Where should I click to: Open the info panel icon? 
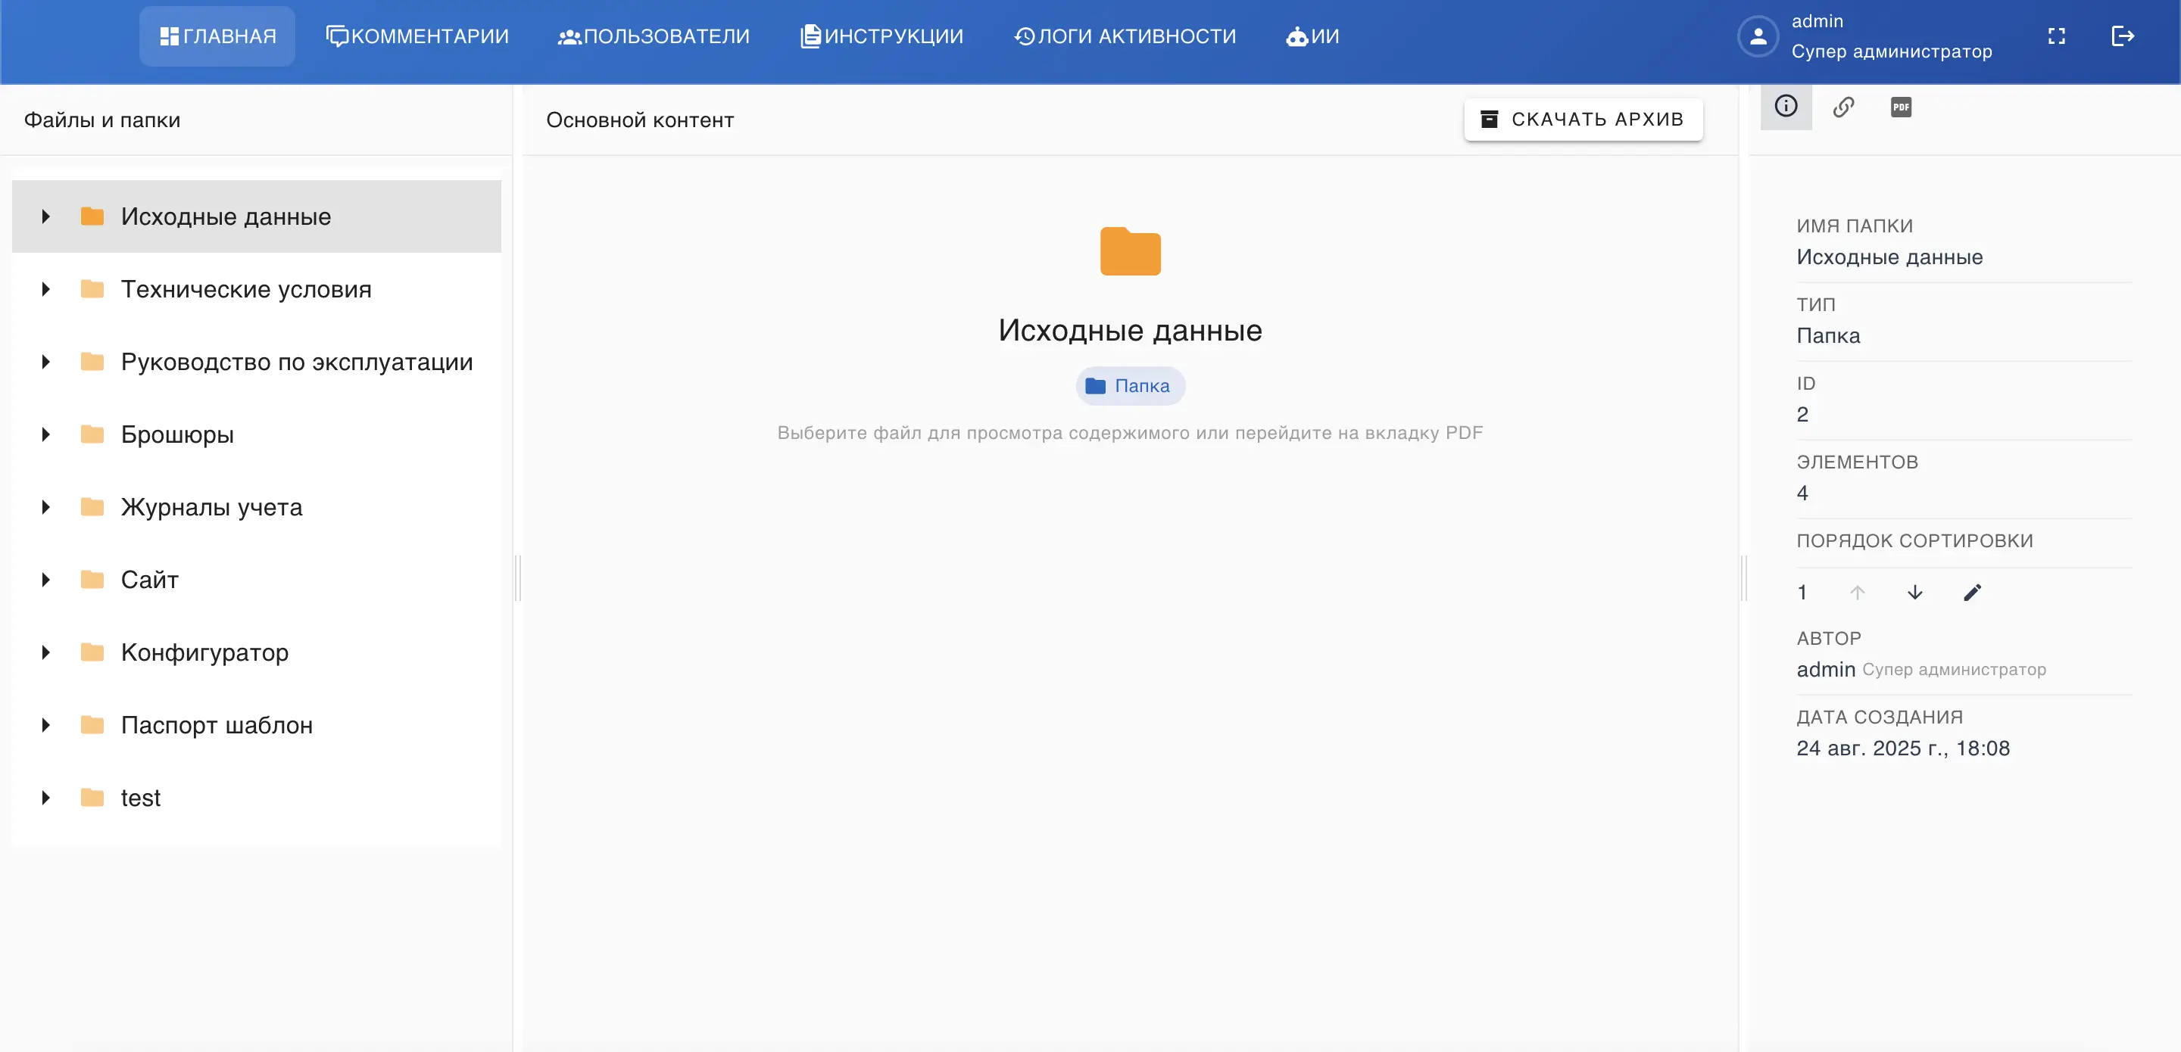(1786, 106)
